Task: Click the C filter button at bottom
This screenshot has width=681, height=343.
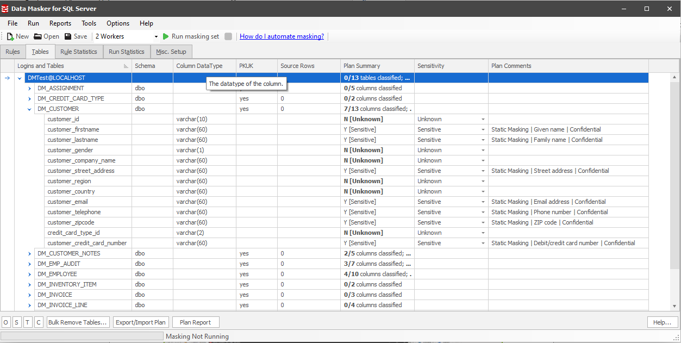Action: pyautogui.click(x=39, y=322)
